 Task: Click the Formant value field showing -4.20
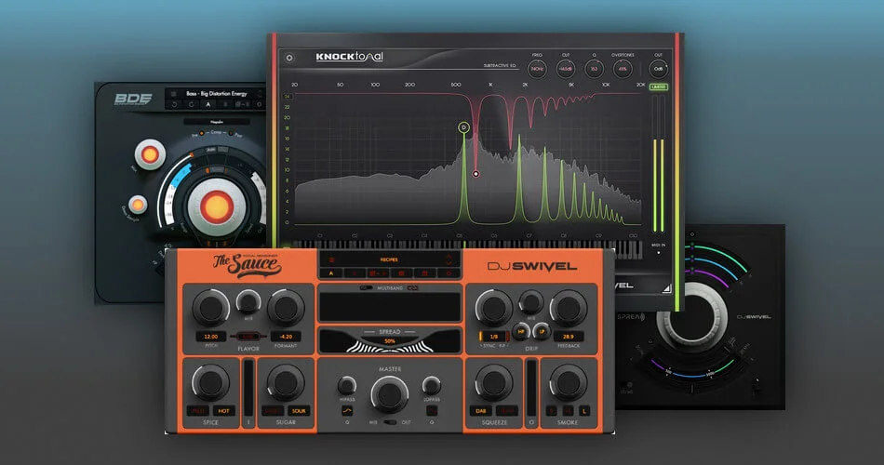[x=286, y=337]
